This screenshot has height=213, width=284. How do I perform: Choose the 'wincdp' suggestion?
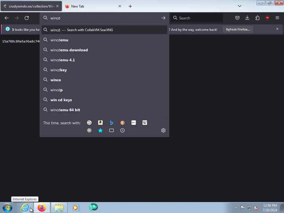(104, 90)
